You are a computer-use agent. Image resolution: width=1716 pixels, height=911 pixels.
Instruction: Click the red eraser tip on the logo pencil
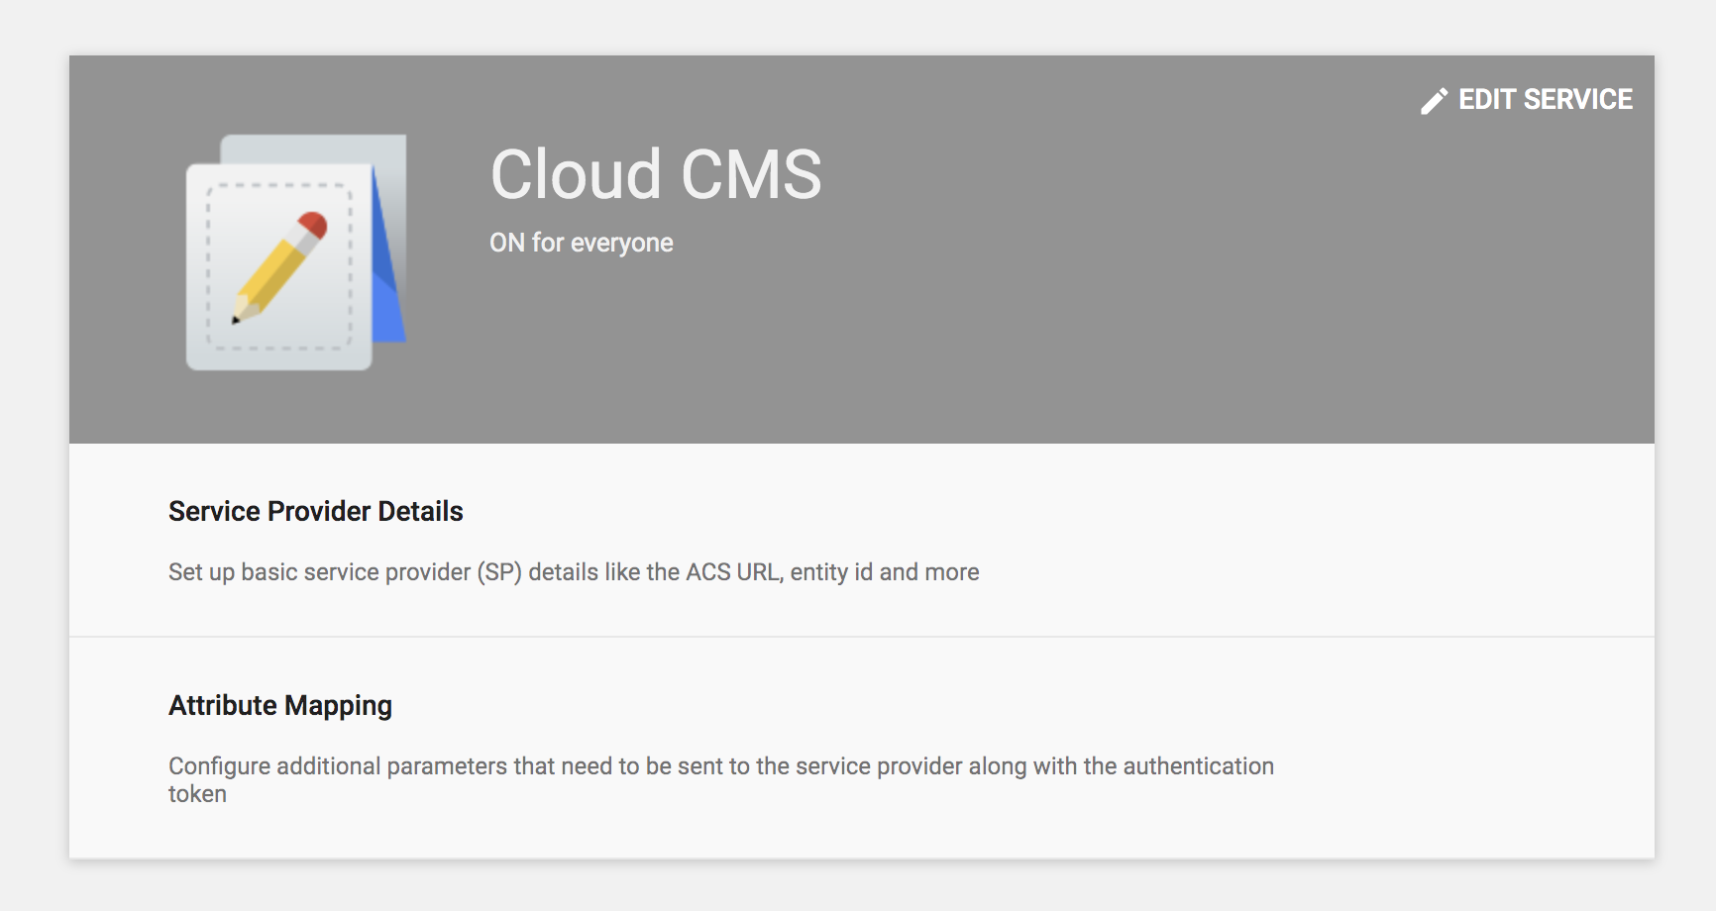point(313,225)
